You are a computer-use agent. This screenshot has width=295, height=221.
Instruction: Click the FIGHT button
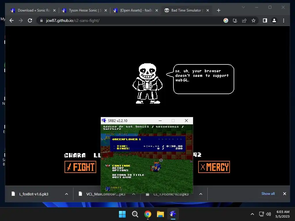click(80, 167)
